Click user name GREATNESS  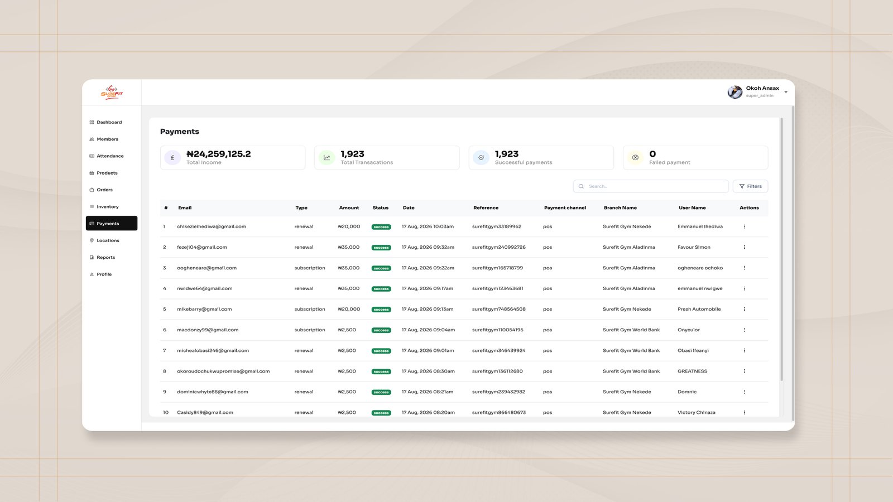click(x=692, y=371)
